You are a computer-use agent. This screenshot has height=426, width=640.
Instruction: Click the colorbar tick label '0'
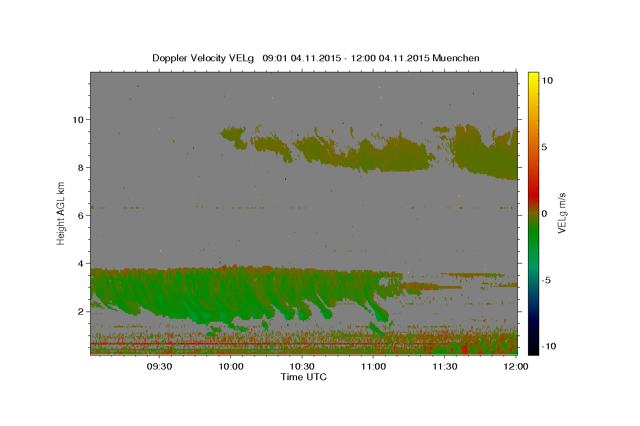545,214
